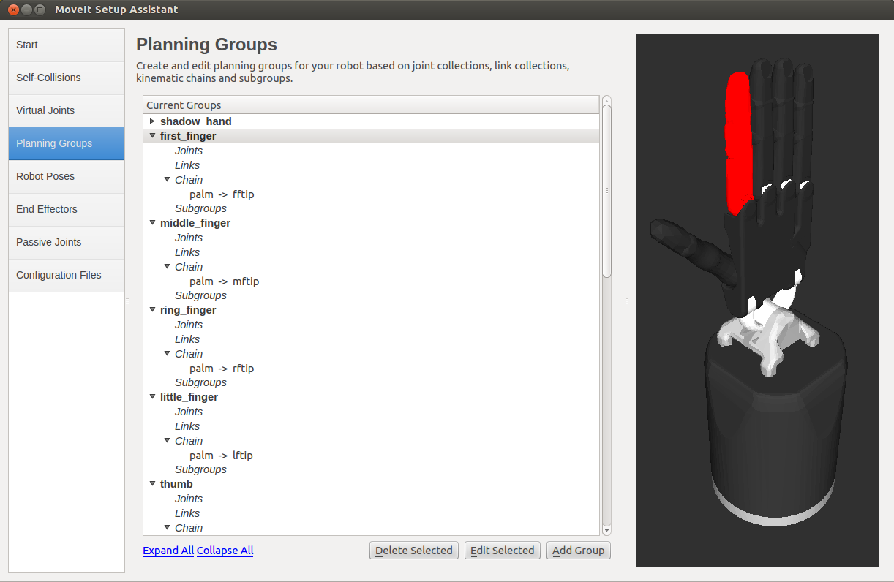
Task: Go to Configuration Files section
Action: point(67,276)
